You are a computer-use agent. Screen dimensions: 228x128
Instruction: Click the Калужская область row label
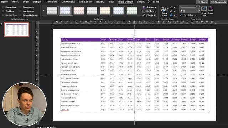[x=69, y=63]
